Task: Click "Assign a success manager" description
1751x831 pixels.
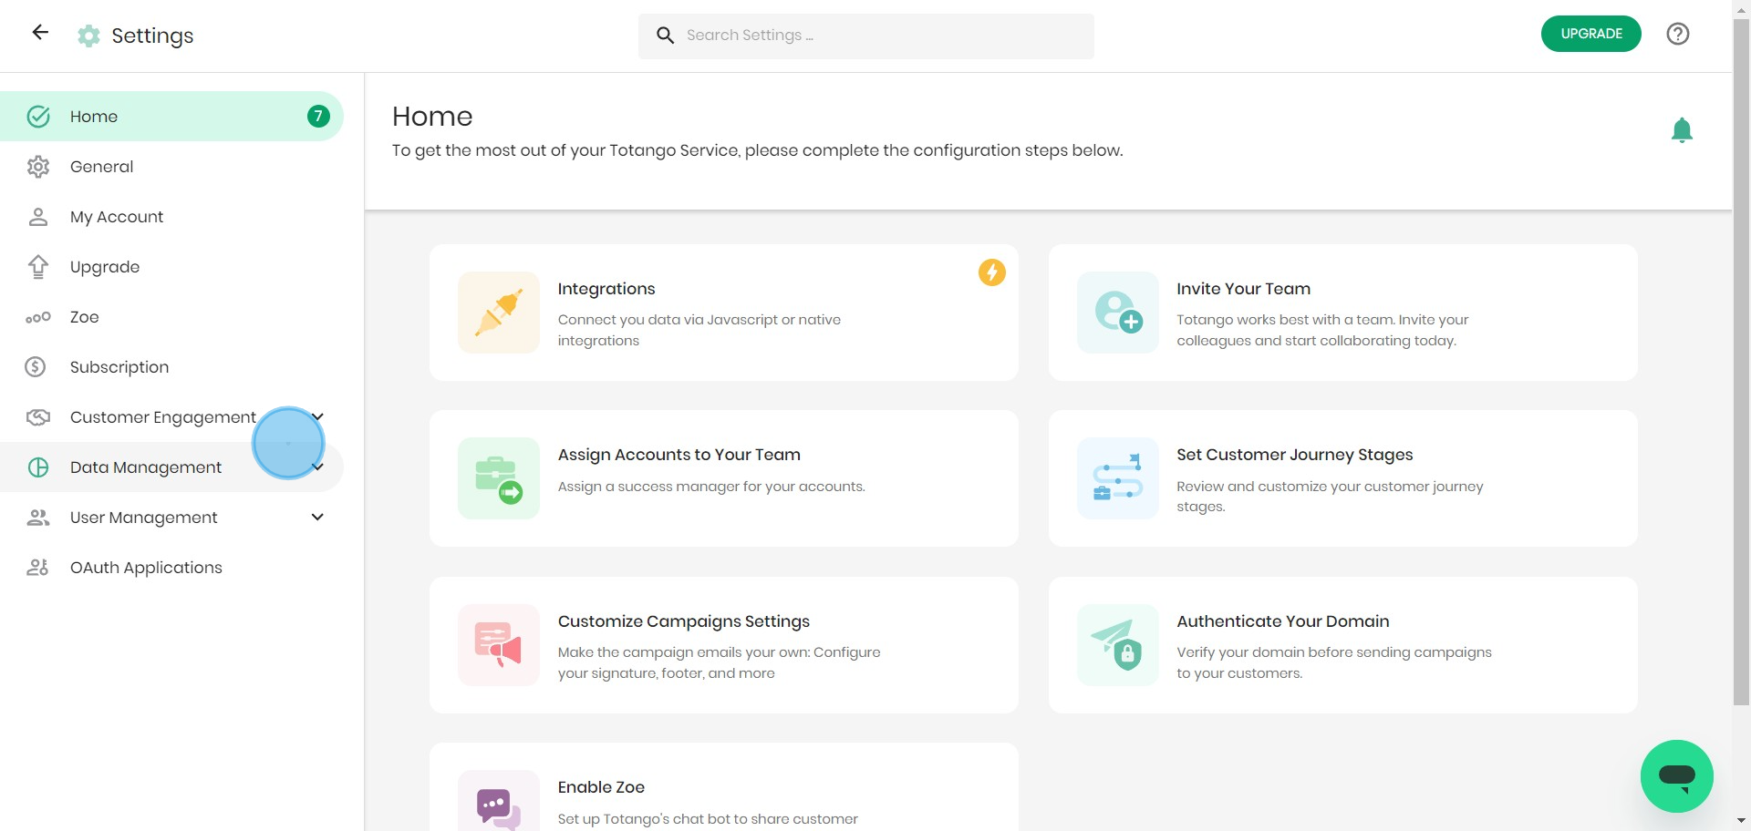Action: (x=711, y=487)
